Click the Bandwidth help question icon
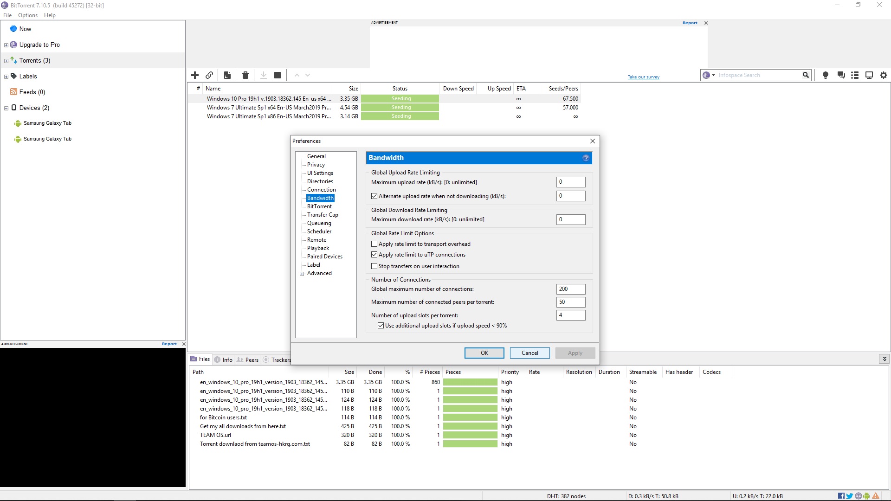The width and height of the screenshot is (891, 501). tap(586, 158)
